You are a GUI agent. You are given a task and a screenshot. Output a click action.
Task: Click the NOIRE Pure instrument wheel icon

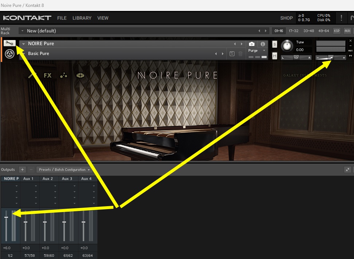[x=10, y=54]
